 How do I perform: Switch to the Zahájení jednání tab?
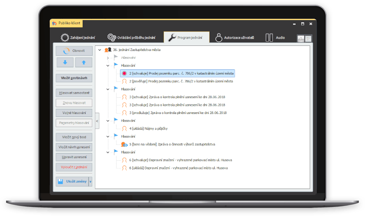click(78, 38)
